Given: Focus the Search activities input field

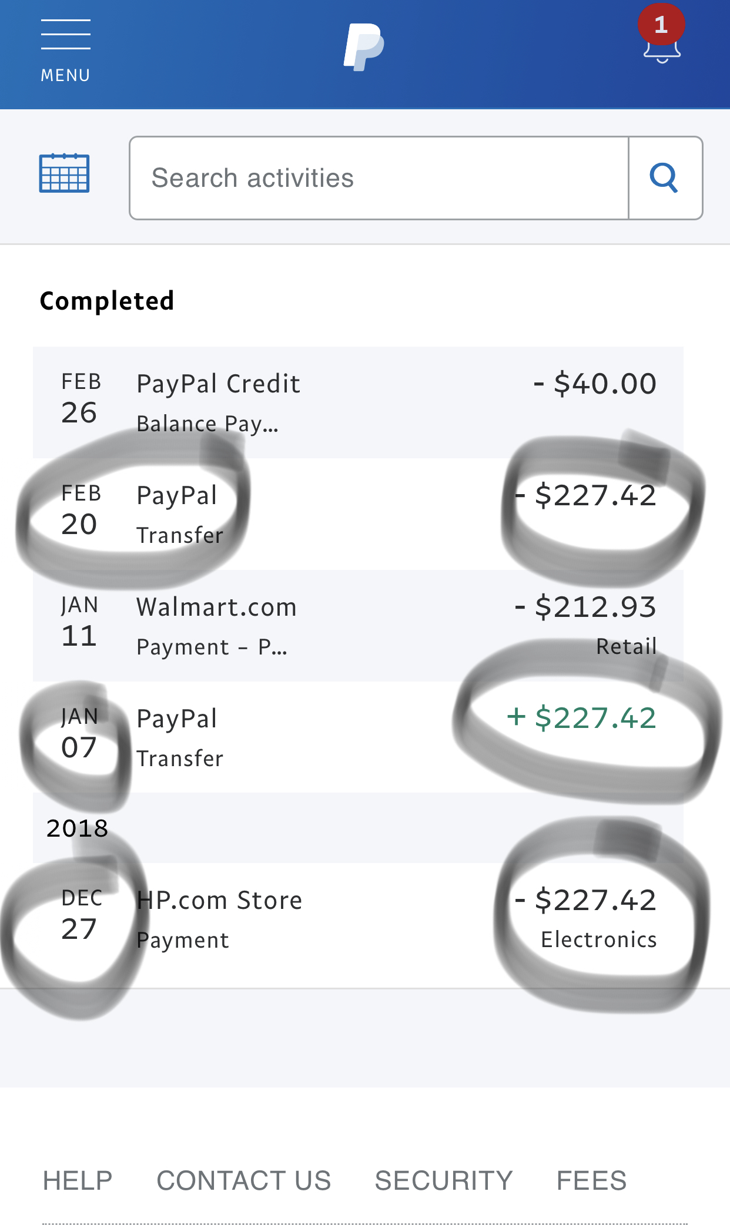Looking at the screenshot, I should point(379,178).
